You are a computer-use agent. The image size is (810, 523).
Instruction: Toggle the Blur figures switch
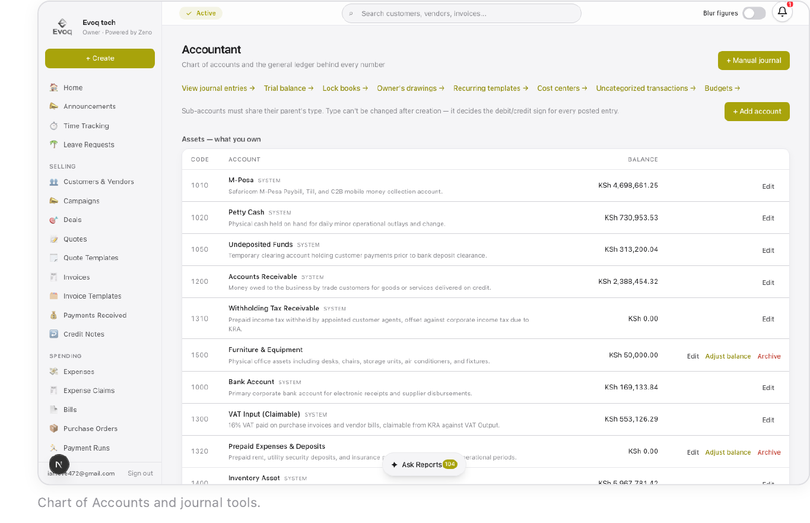[x=754, y=13]
